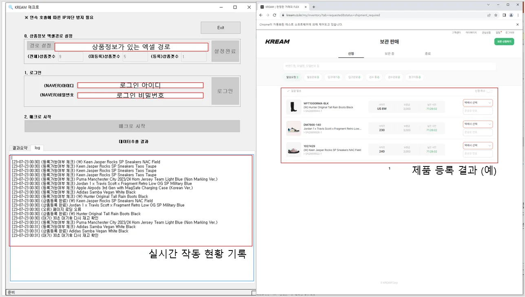Screen dimensions: 525x297
Task: Open the Chrome three-dot menu
Action: (x=518, y=15)
